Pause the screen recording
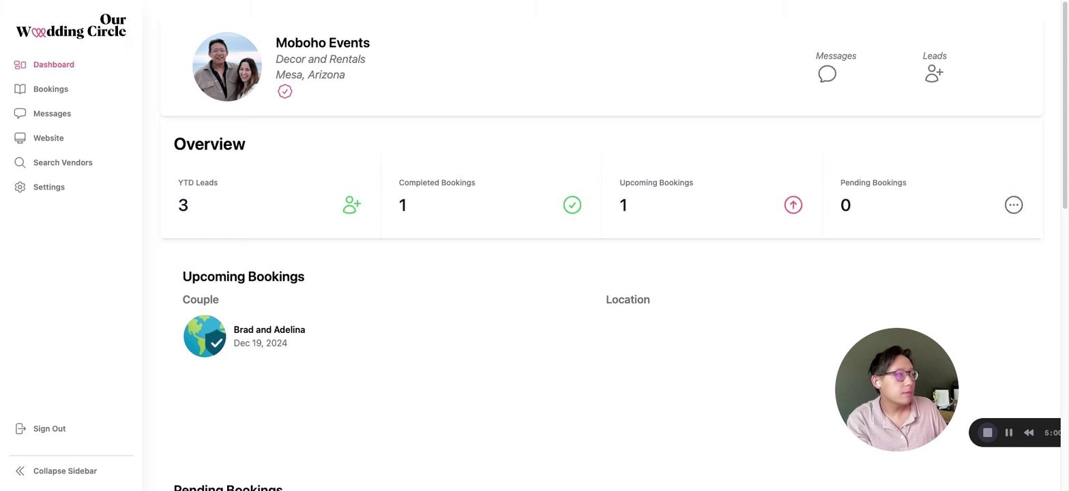Screen dimensions: 1069x491 [1008, 432]
